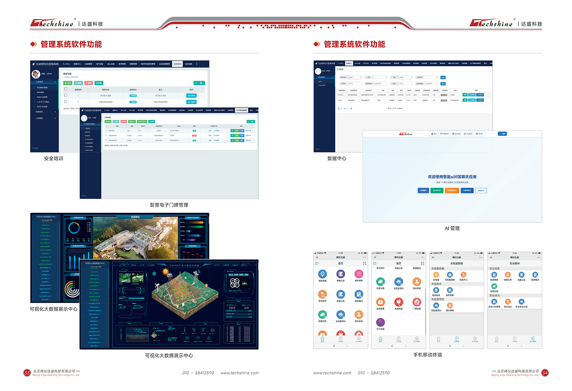Click the orange button on AI welcome page

(x=451, y=190)
